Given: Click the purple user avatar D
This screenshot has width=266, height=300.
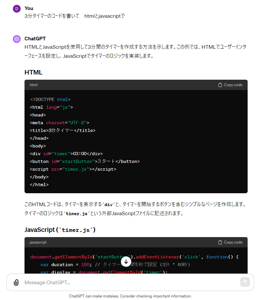Looking at the screenshot, I should pyautogui.click(x=17, y=9).
